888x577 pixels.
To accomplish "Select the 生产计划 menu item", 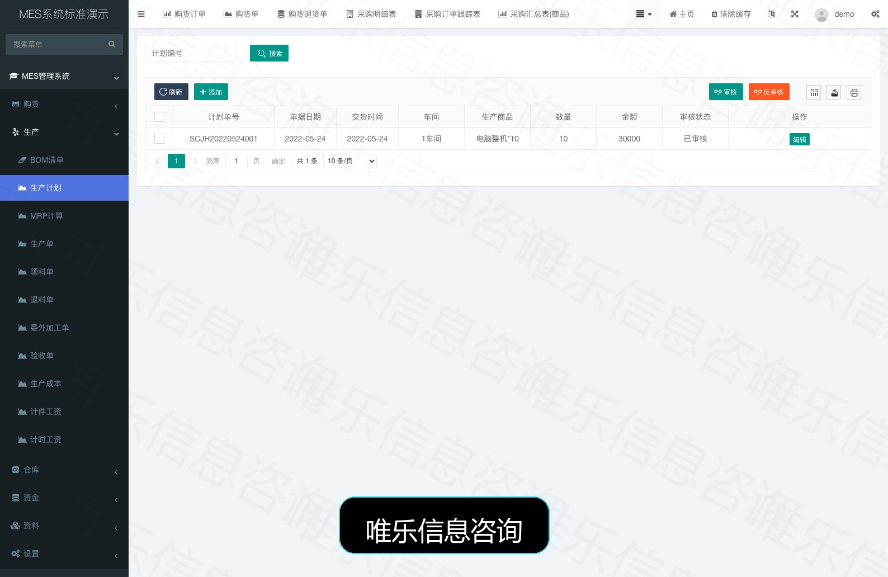I will [64, 188].
